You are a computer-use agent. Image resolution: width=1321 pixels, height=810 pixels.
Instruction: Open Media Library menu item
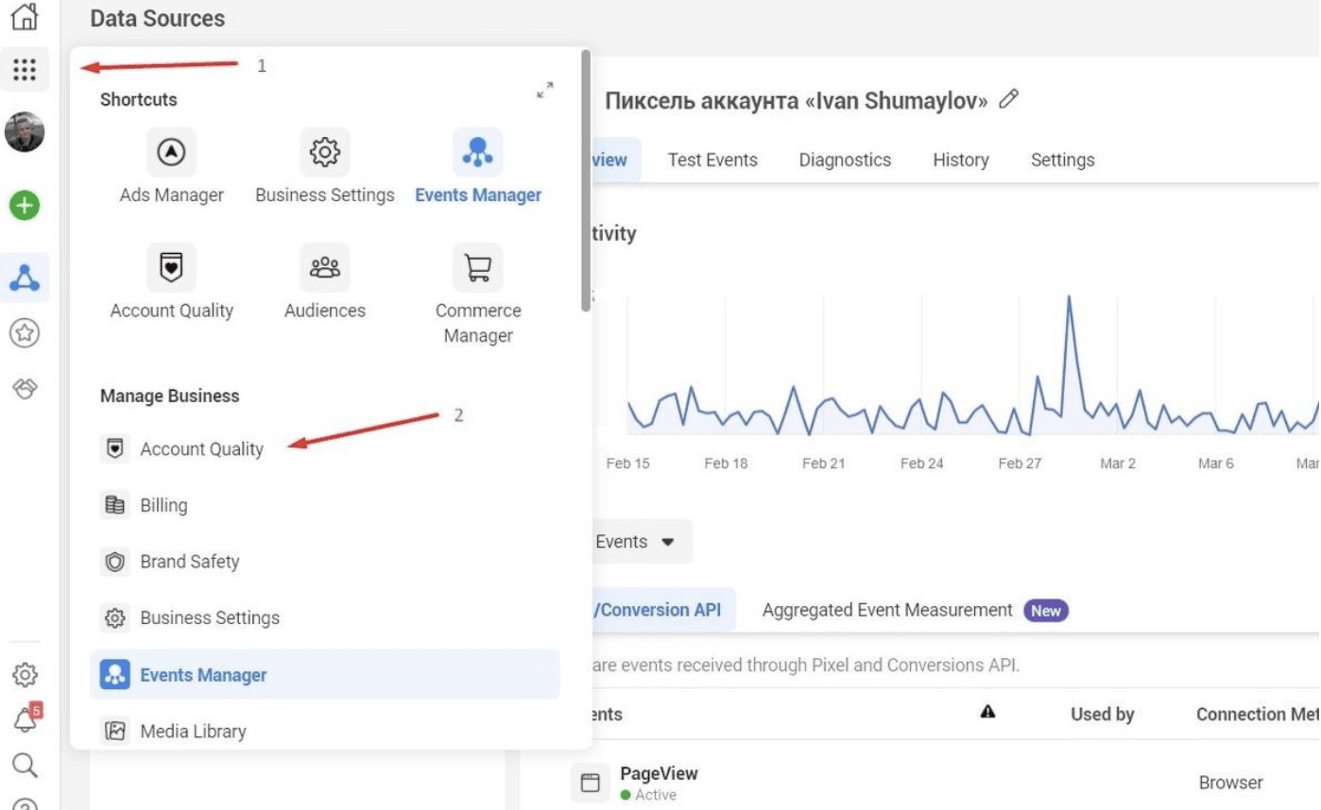[x=325, y=731]
